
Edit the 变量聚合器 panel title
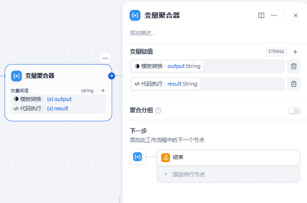(162, 15)
